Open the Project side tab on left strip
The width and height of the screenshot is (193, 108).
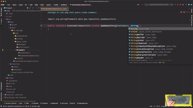click(1, 22)
